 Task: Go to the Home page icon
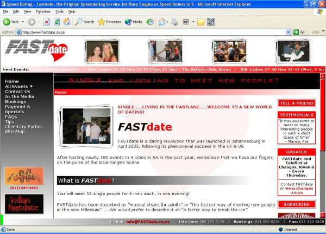click(67, 22)
